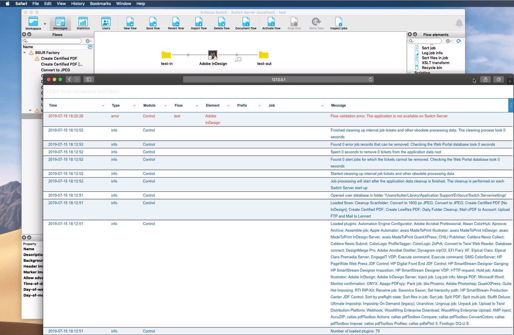
Task: Click the Safari forward arrow
Action: click(x=77, y=79)
